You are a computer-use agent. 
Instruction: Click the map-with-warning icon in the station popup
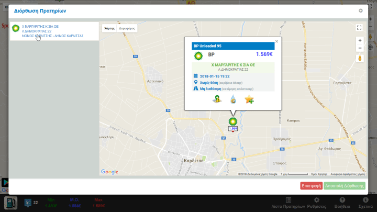(216, 99)
